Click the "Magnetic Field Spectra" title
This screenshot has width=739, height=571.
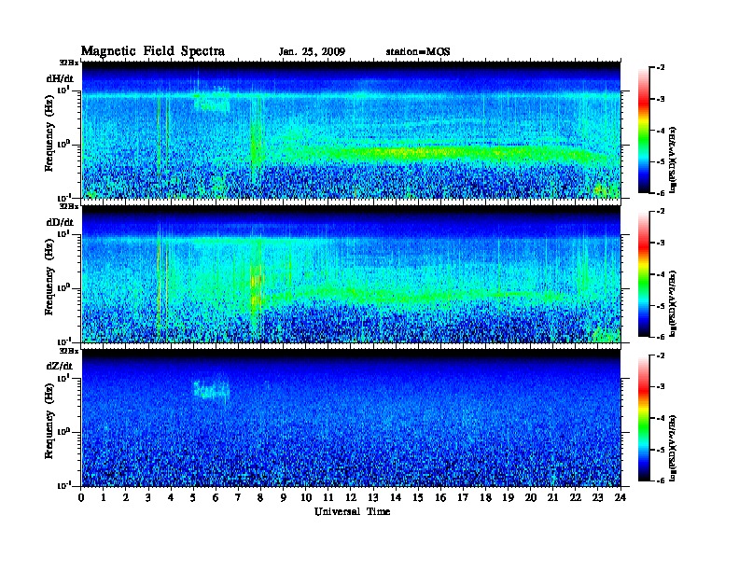(x=153, y=51)
